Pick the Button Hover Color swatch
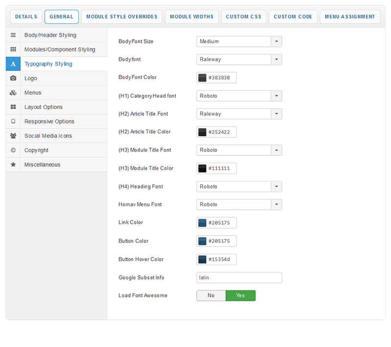This screenshot has width=391, height=347. tap(202, 260)
